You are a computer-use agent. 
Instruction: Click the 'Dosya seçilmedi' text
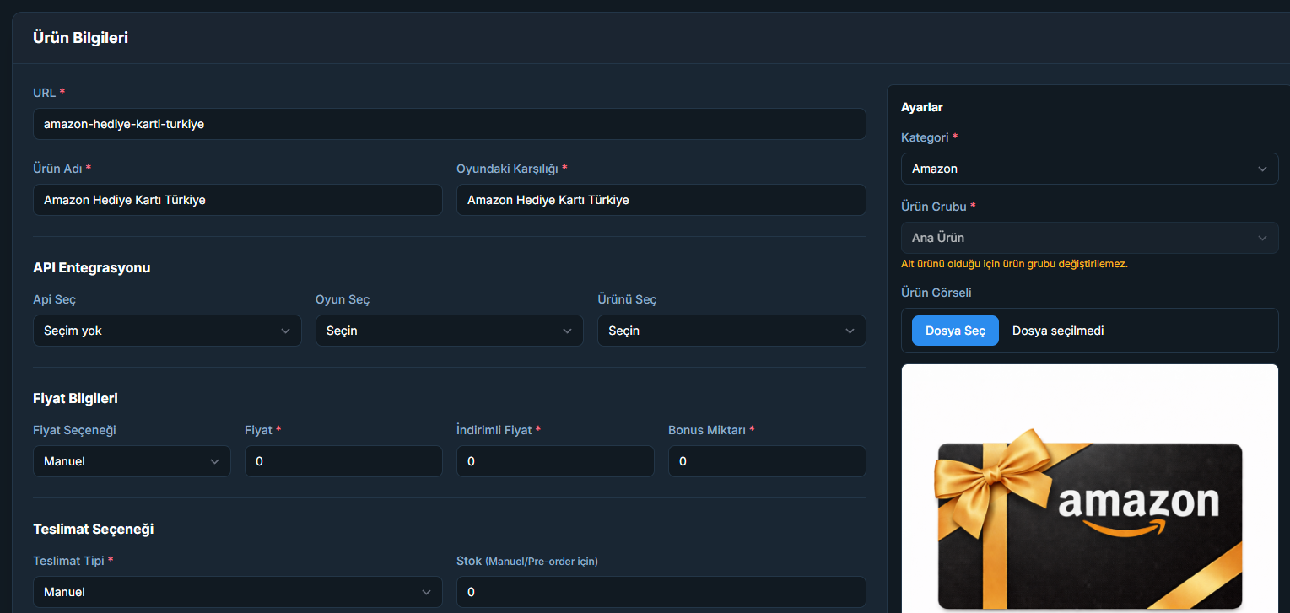click(1058, 331)
